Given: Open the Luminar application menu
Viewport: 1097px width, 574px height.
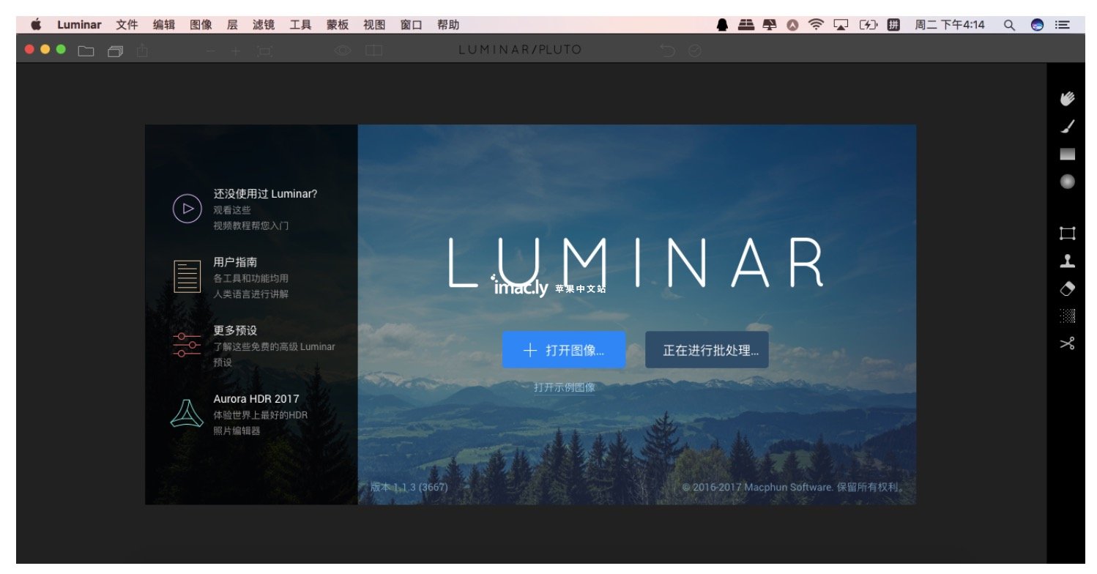Looking at the screenshot, I should click(79, 24).
